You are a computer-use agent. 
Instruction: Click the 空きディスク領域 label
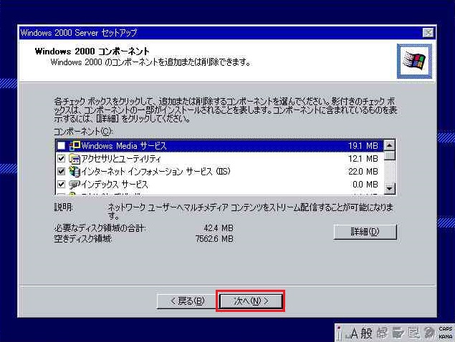point(83,238)
